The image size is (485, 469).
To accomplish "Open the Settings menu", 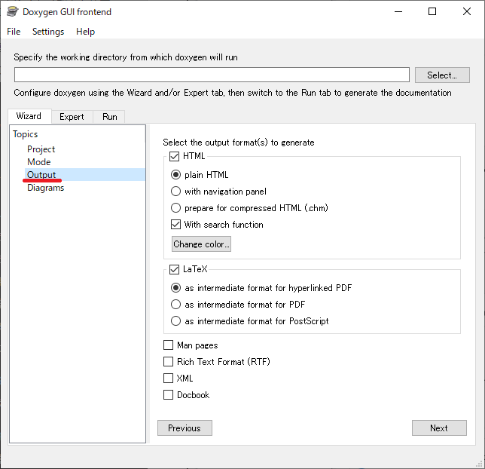I will (48, 32).
